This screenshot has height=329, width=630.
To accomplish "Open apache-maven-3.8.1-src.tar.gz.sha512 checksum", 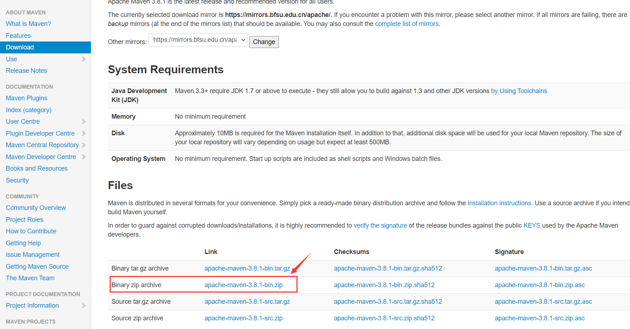I will (x=388, y=302).
